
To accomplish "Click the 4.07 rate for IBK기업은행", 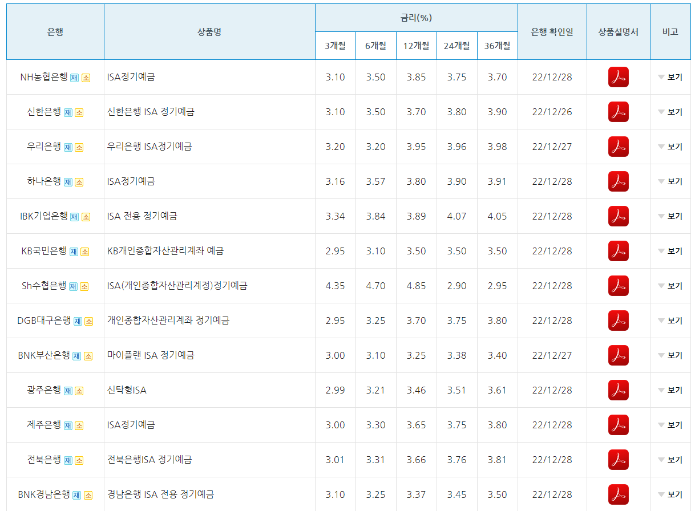I will tap(457, 216).
